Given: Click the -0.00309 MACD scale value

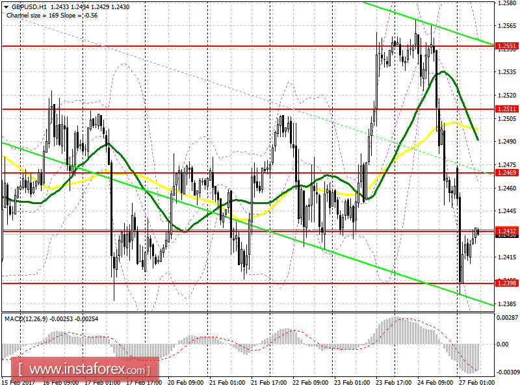Looking at the screenshot, I should tap(508, 372).
